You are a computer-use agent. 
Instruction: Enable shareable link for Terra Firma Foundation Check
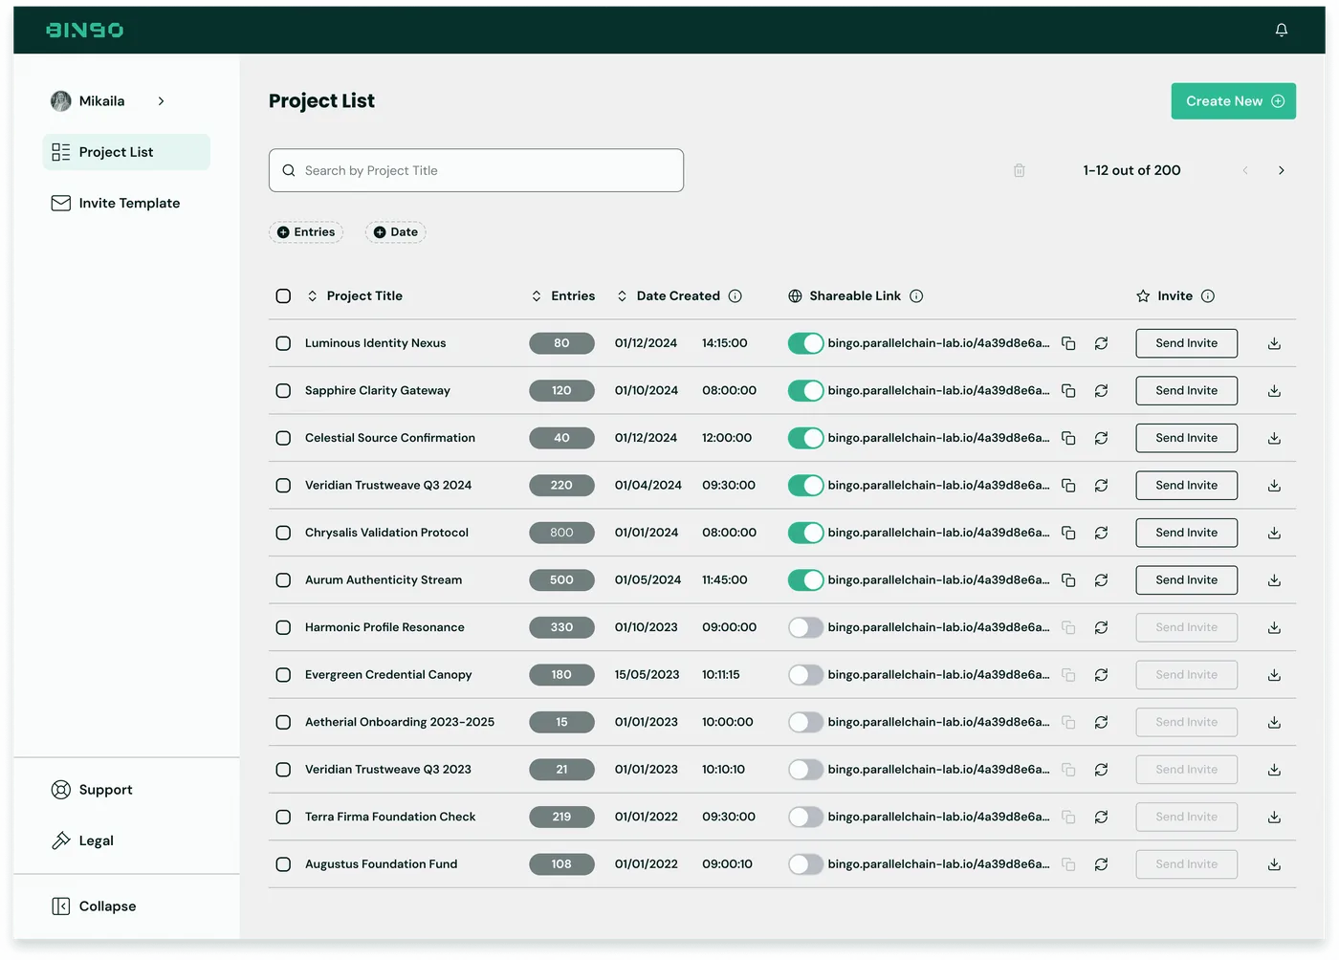(805, 817)
